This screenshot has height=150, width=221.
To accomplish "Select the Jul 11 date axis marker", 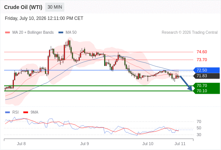I will coord(180,144).
